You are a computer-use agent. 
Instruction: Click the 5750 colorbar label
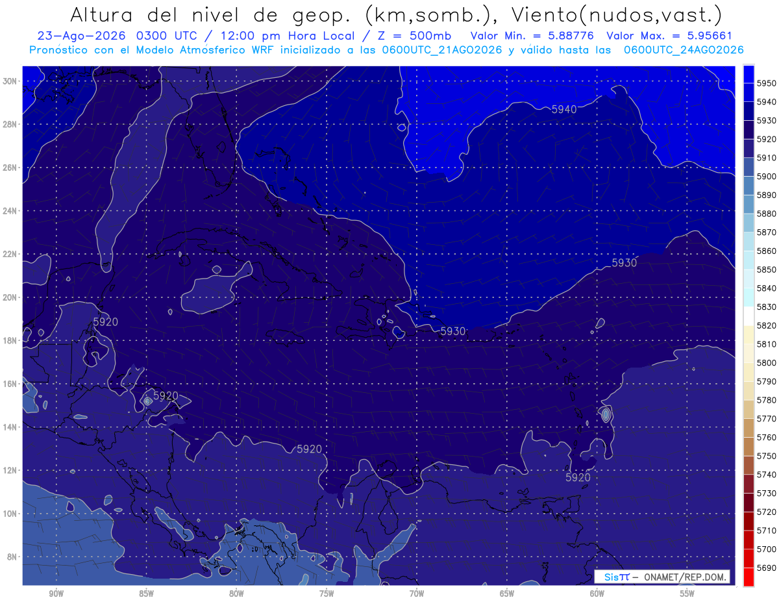(766, 456)
